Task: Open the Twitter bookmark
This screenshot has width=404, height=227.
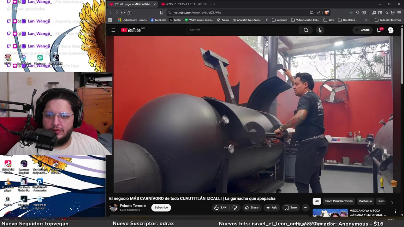Action: point(175,20)
